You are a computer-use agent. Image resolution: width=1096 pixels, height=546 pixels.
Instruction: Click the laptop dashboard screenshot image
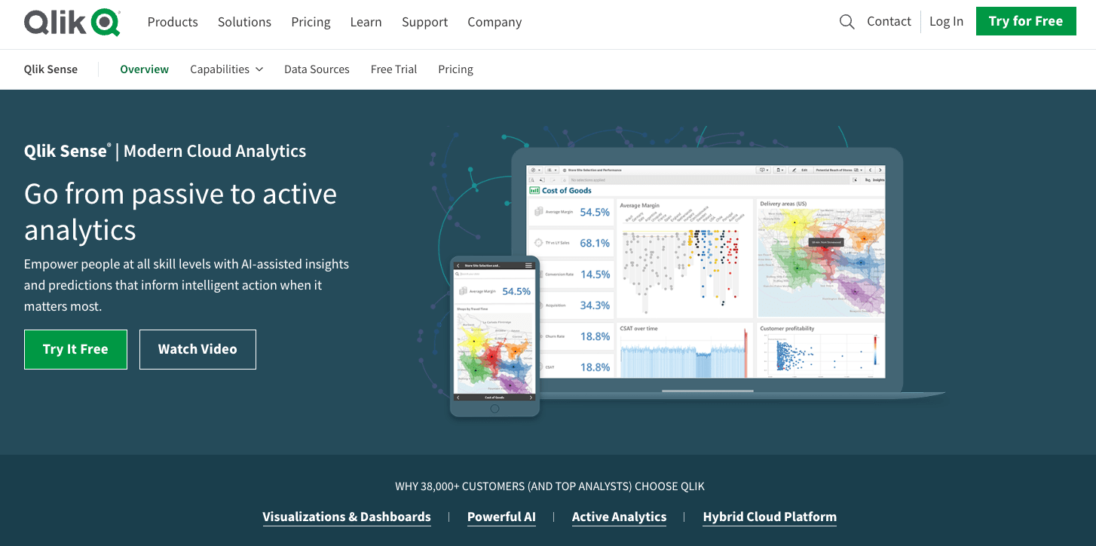tap(706, 271)
